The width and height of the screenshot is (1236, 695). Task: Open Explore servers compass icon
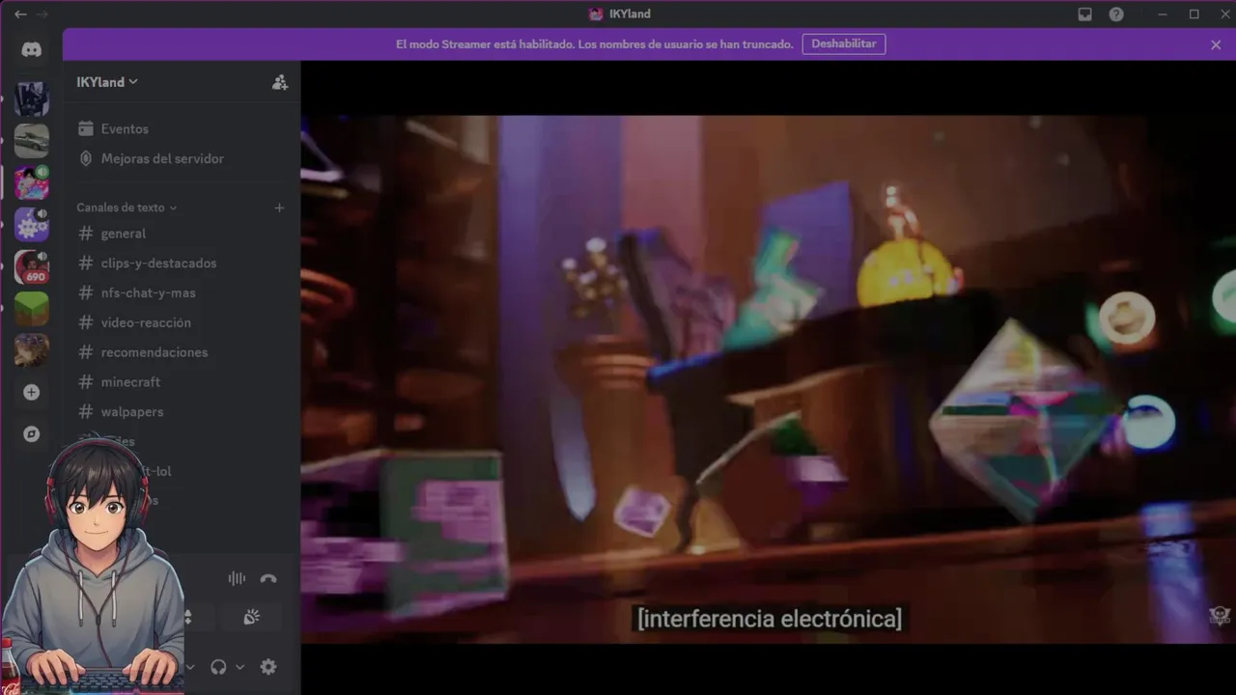32,434
